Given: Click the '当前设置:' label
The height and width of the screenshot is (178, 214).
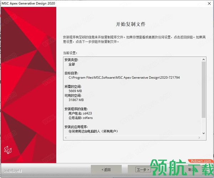Looking at the screenshot, I should pyautogui.click(x=70, y=53).
